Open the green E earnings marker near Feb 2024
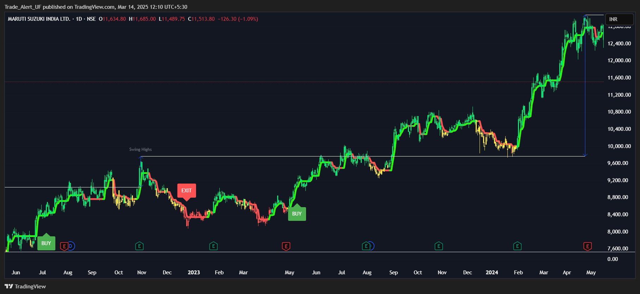This screenshot has width=640, height=294. [517, 246]
